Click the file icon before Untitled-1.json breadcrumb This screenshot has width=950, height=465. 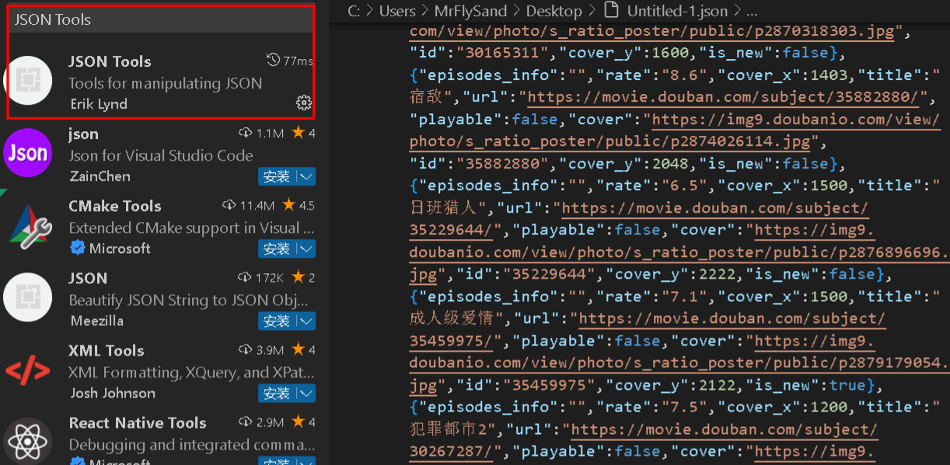click(612, 11)
